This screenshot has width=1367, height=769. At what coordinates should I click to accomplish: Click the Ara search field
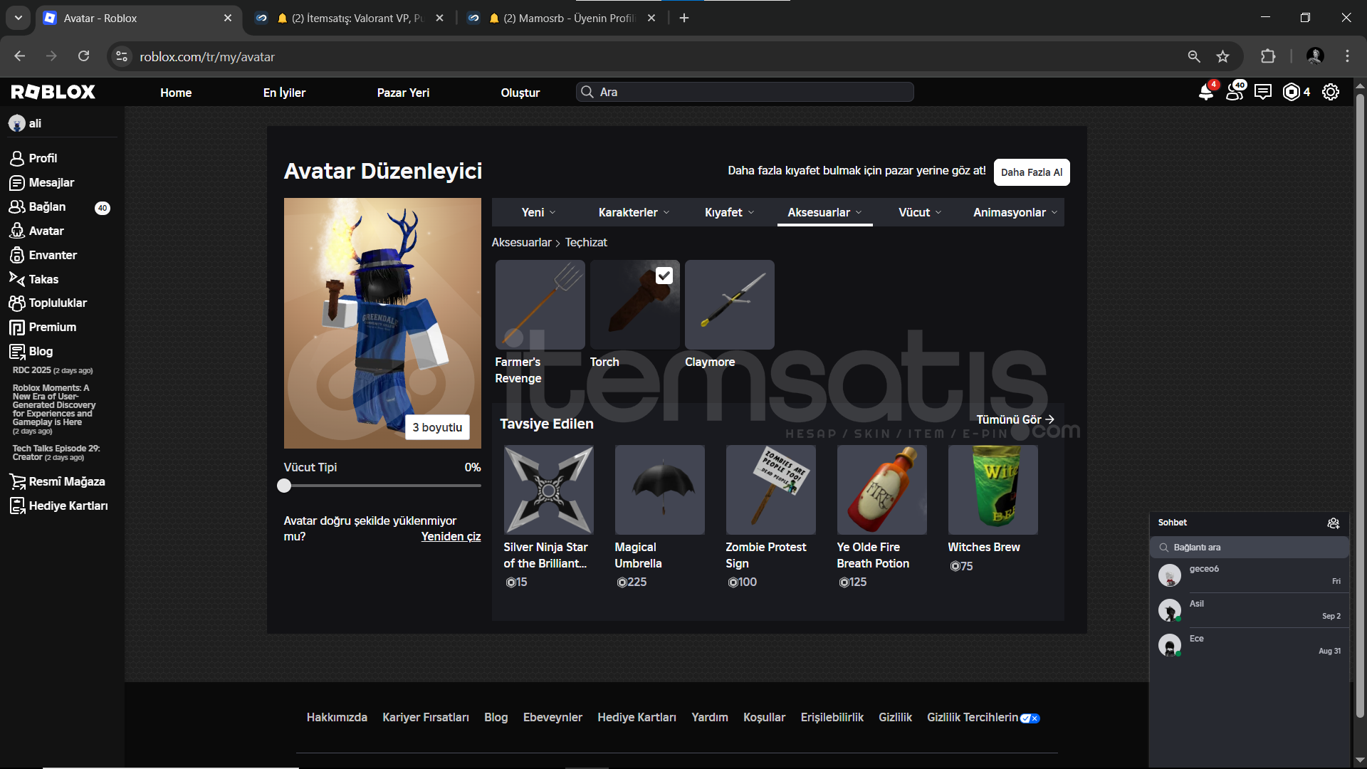click(745, 92)
